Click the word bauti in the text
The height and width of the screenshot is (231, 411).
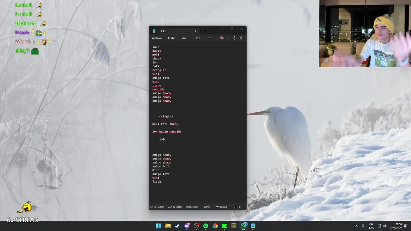tap(157, 51)
